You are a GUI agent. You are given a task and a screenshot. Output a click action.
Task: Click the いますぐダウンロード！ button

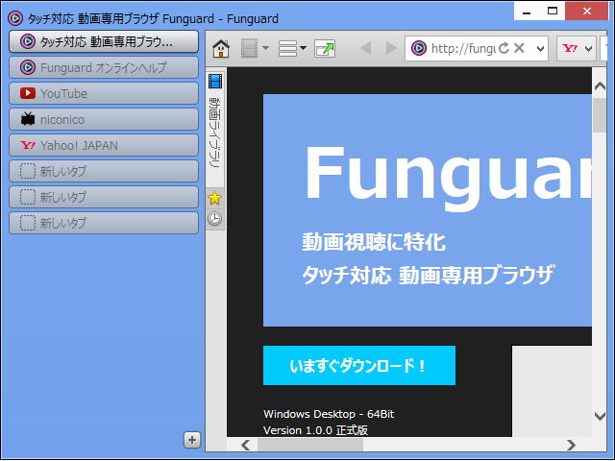pyautogui.click(x=358, y=365)
